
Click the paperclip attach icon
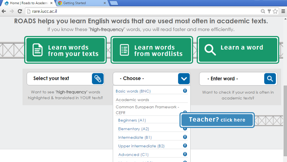tap(98, 79)
